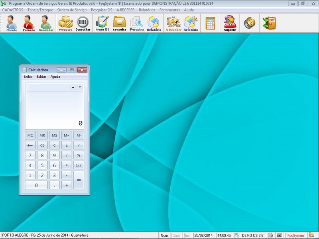Click calculator digit 9
This screenshot has width=319, height=239.
[55, 155]
